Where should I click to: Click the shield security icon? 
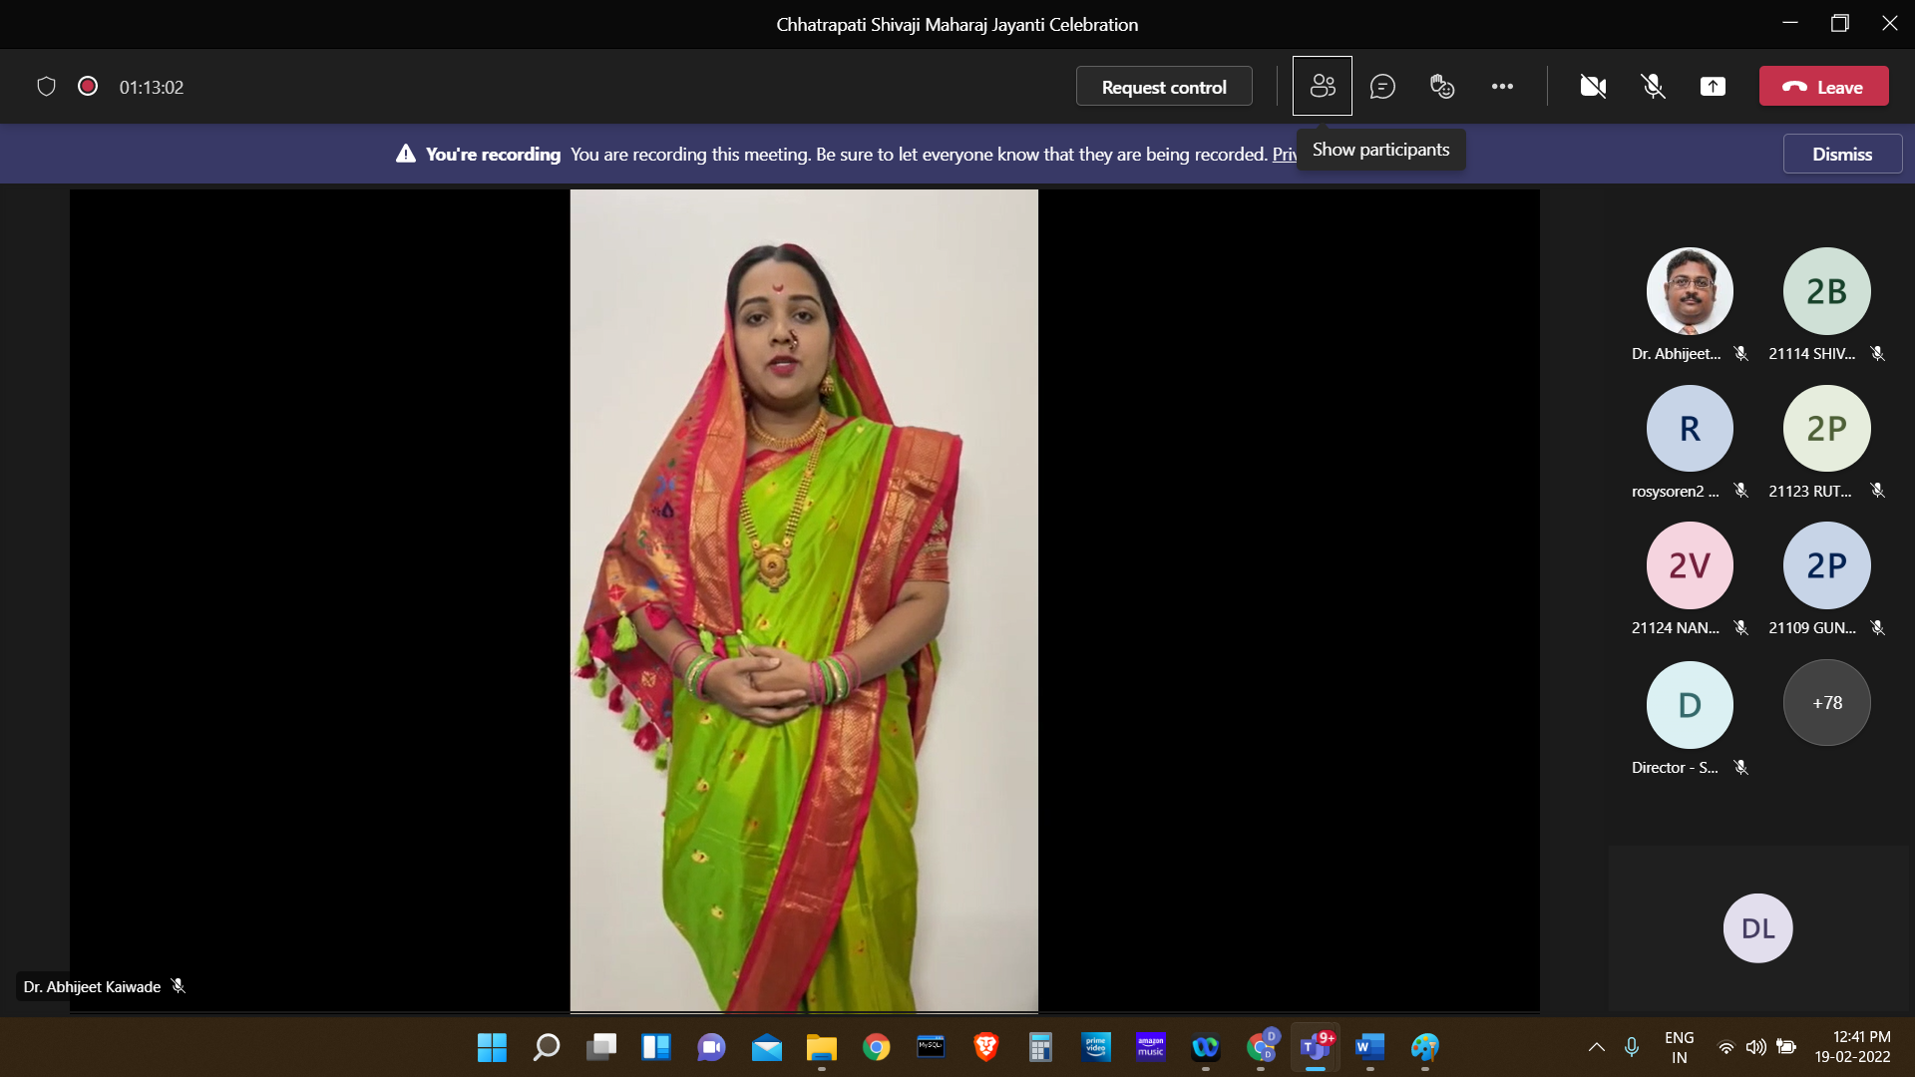[x=46, y=87]
